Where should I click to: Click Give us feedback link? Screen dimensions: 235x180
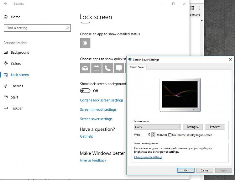coord(93,160)
